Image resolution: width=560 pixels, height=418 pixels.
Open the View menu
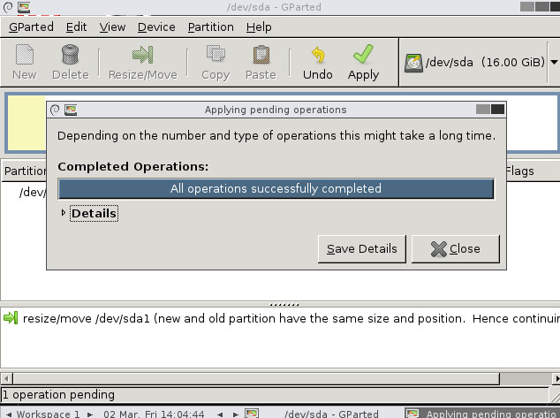tap(112, 27)
